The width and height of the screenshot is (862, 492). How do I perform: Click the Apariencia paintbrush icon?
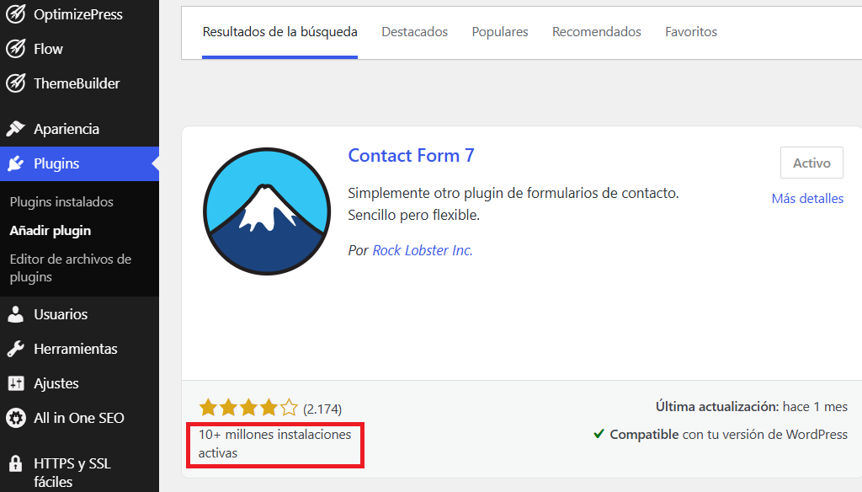[x=16, y=129]
